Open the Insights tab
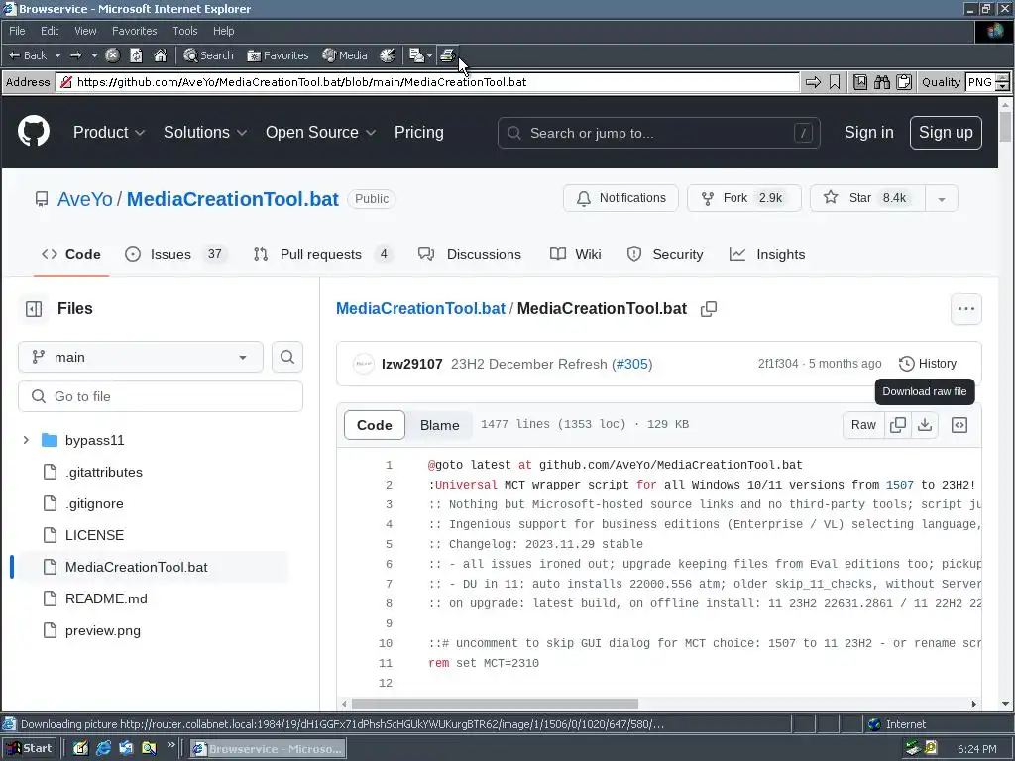1015x761 pixels. (767, 254)
